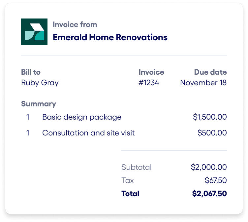Screen dimensions: 248x222
Task: Click the bold Total label
Action: tap(130, 194)
